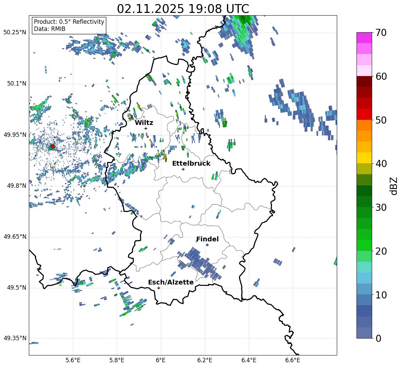
Task: Click the 'Data: RMIB' text
Action: [50, 29]
